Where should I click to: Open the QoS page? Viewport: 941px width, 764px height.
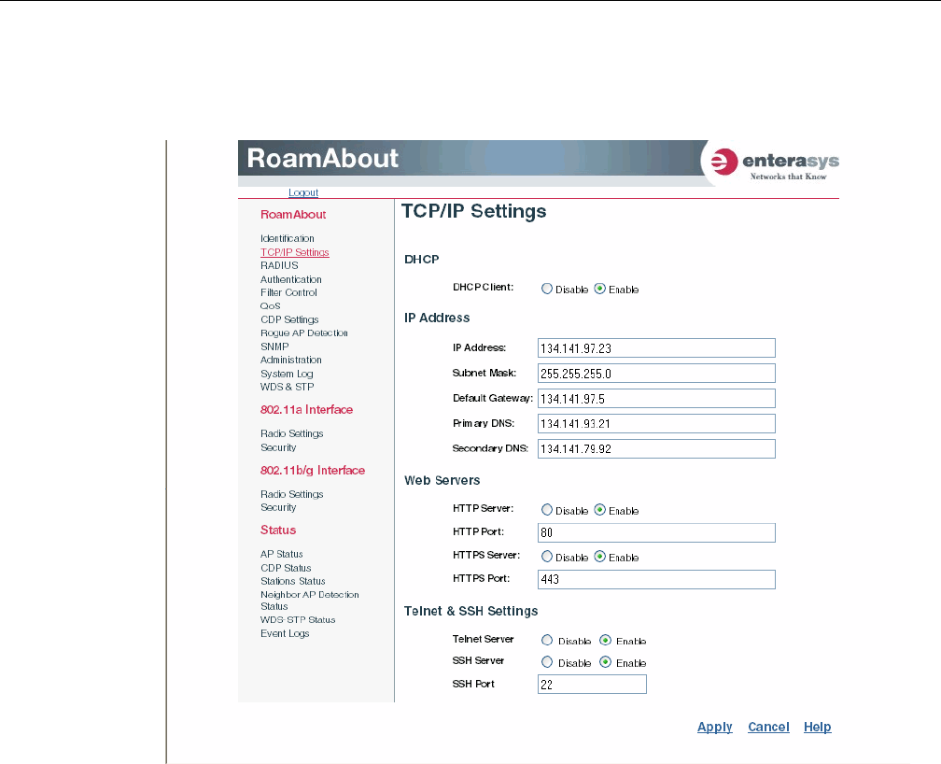[270, 305]
